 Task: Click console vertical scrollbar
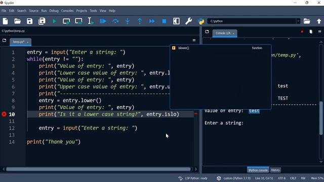pos(320,118)
